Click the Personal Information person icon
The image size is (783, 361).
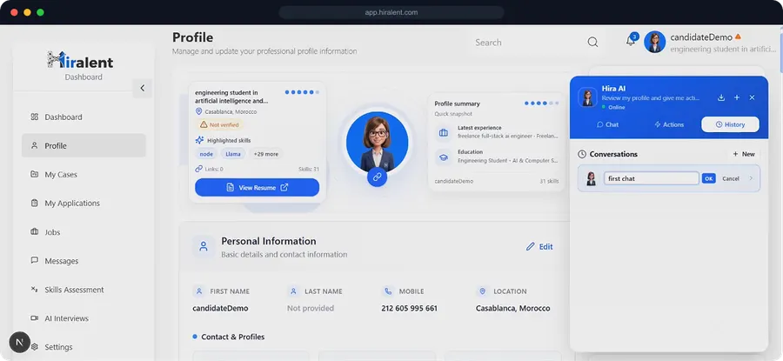click(x=204, y=247)
